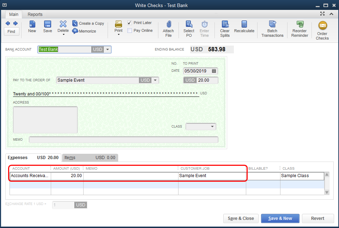
Task: Click Order Checks
Action: (322, 30)
